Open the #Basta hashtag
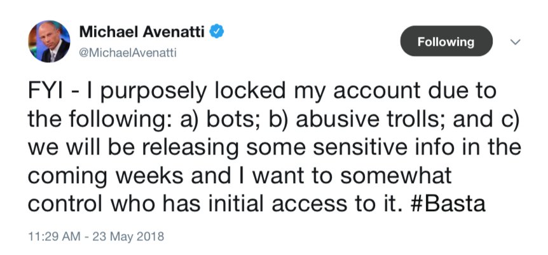This screenshot has width=548, height=255. (x=447, y=203)
